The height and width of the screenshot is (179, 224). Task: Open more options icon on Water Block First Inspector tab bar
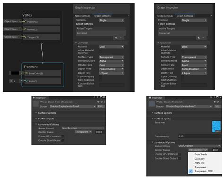click(x=98, y=97)
